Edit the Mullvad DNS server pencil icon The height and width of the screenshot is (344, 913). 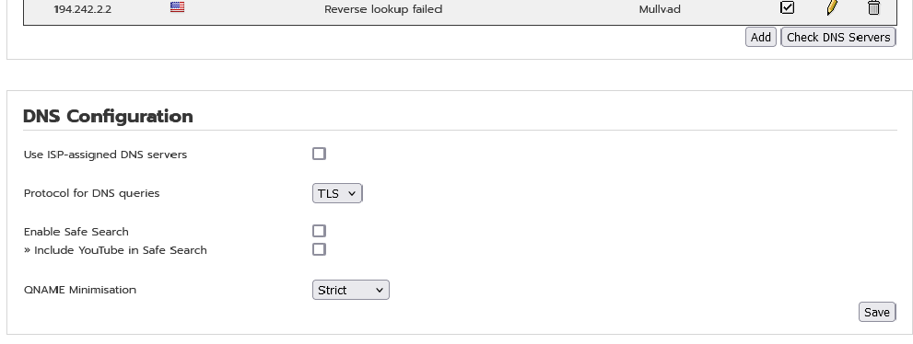(x=832, y=7)
